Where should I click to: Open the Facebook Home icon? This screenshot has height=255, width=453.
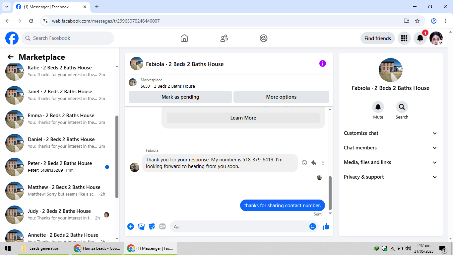pos(184,38)
